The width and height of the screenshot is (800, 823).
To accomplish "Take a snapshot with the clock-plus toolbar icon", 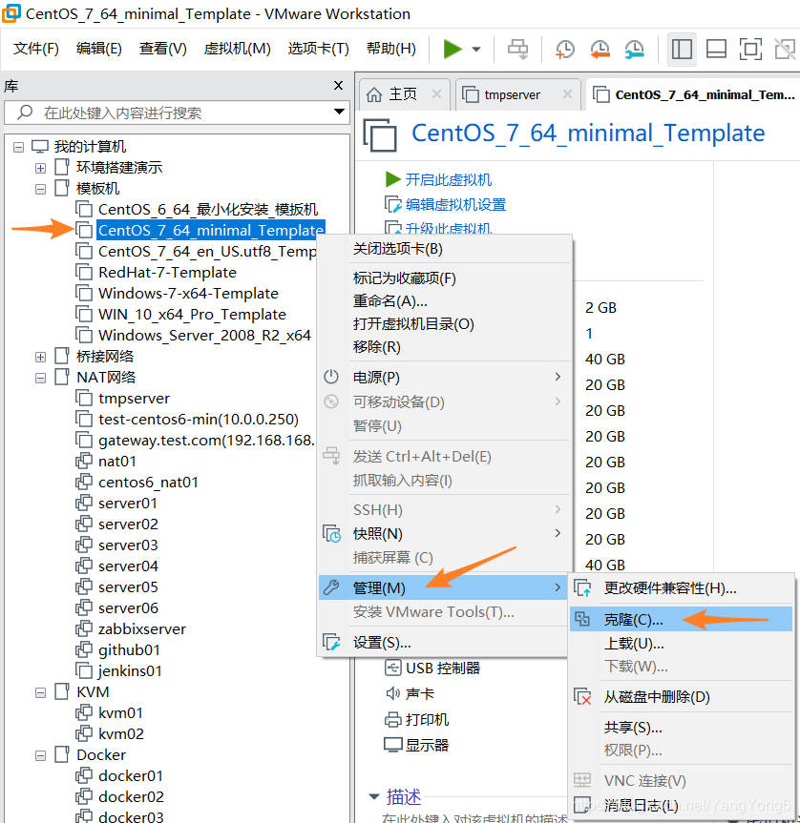I will click(x=565, y=50).
